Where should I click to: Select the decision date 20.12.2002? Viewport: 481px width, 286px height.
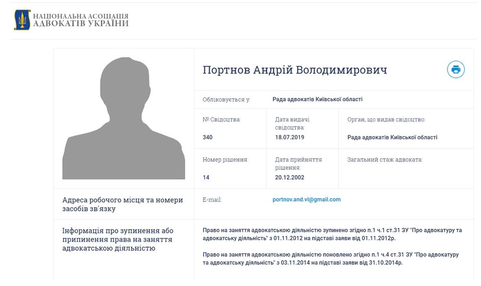coord(289,178)
